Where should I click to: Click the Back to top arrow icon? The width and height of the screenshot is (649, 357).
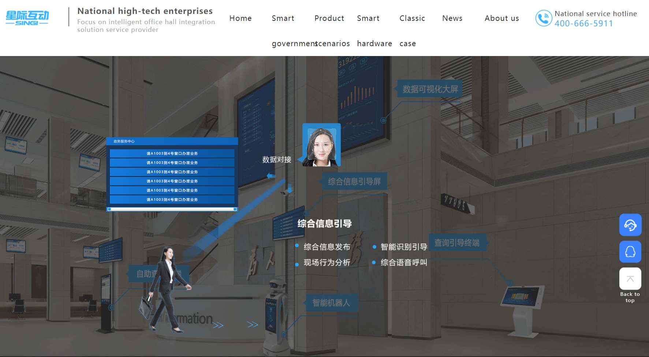click(630, 279)
